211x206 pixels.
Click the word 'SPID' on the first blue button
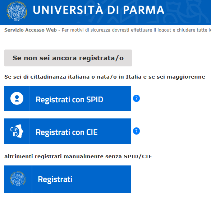coord(95,99)
